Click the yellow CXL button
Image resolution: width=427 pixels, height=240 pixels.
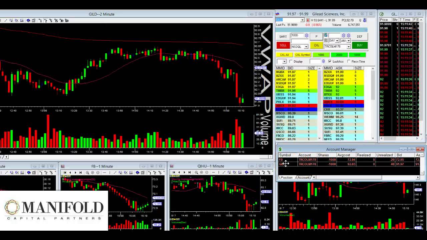click(x=317, y=45)
